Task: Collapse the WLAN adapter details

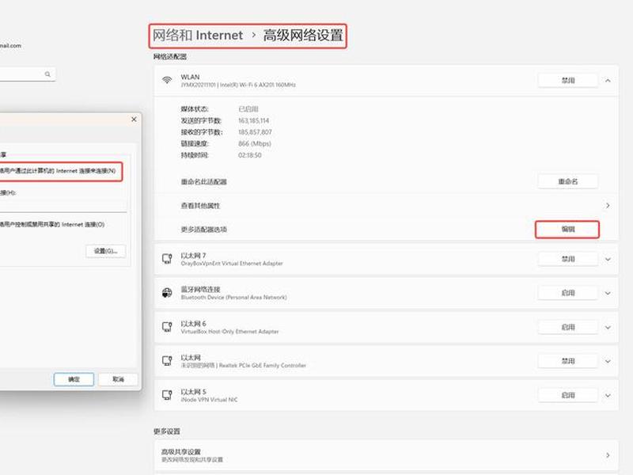Action: pos(608,81)
